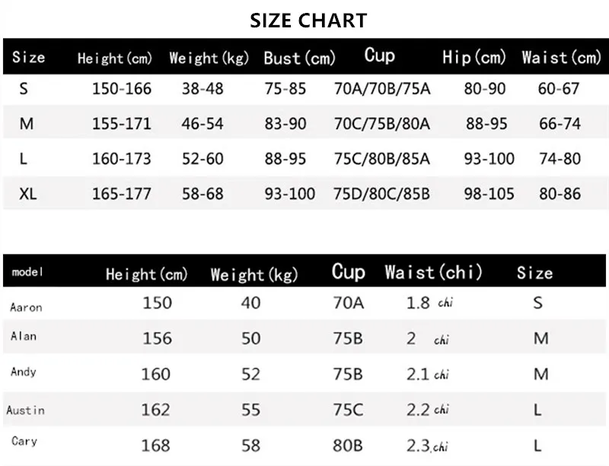Select the L row weight 52-60
Viewport: 609px width, 466px height.
click(202, 159)
